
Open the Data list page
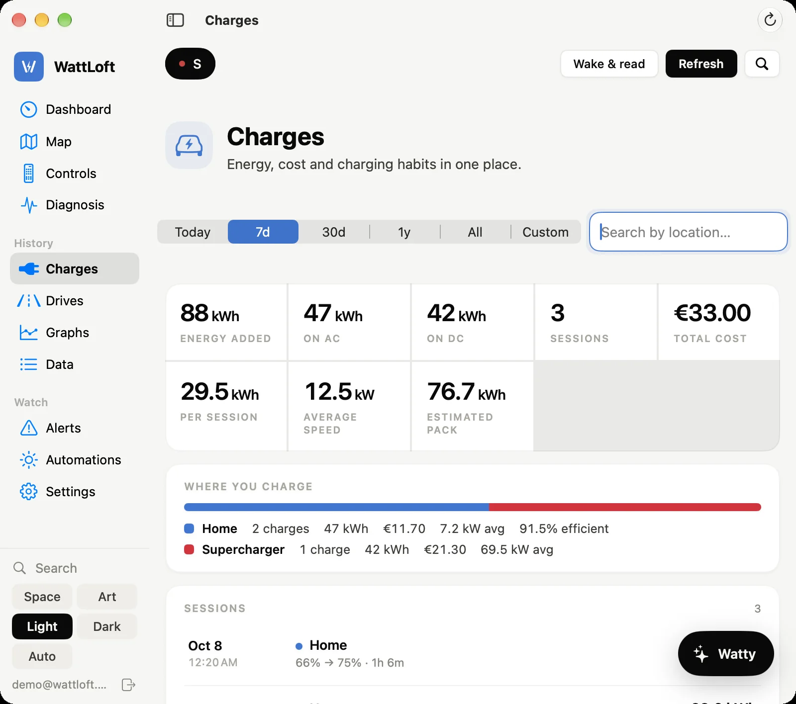click(x=75, y=364)
